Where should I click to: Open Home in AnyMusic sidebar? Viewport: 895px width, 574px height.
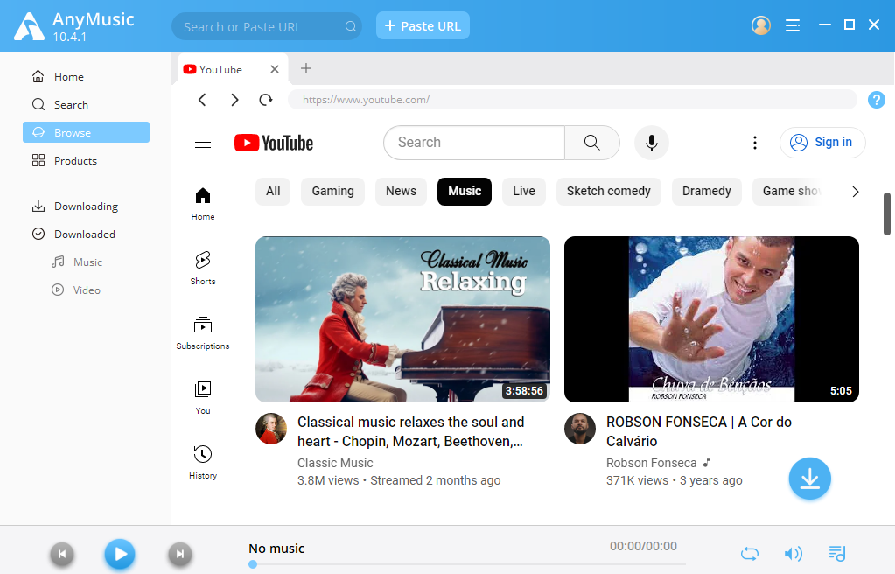point(87,76)
